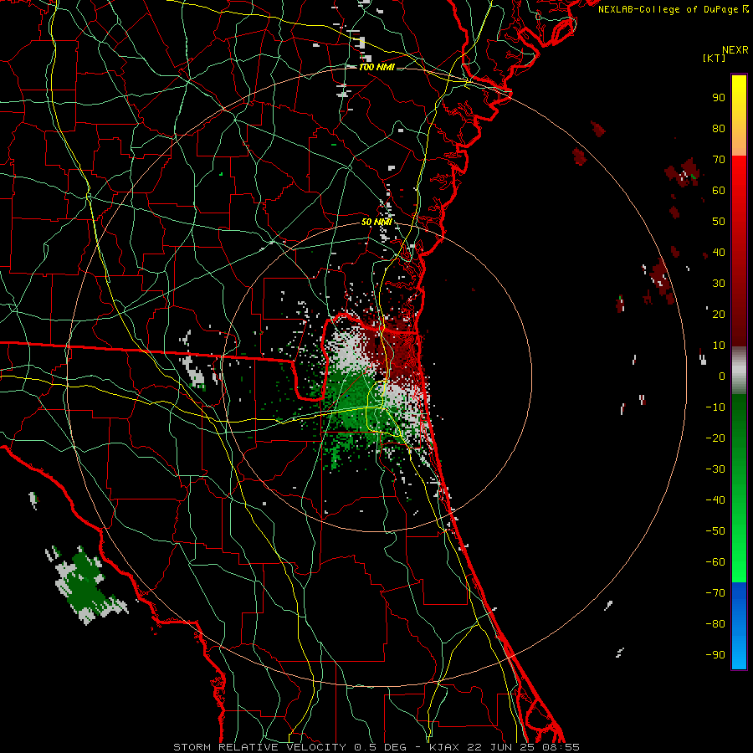Click the [KT] units label
This screenshot has width=753, height=753.
tap(715, 58)
